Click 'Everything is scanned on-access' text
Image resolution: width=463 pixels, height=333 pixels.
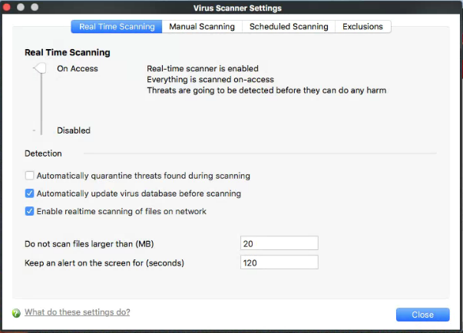[210, 79]
